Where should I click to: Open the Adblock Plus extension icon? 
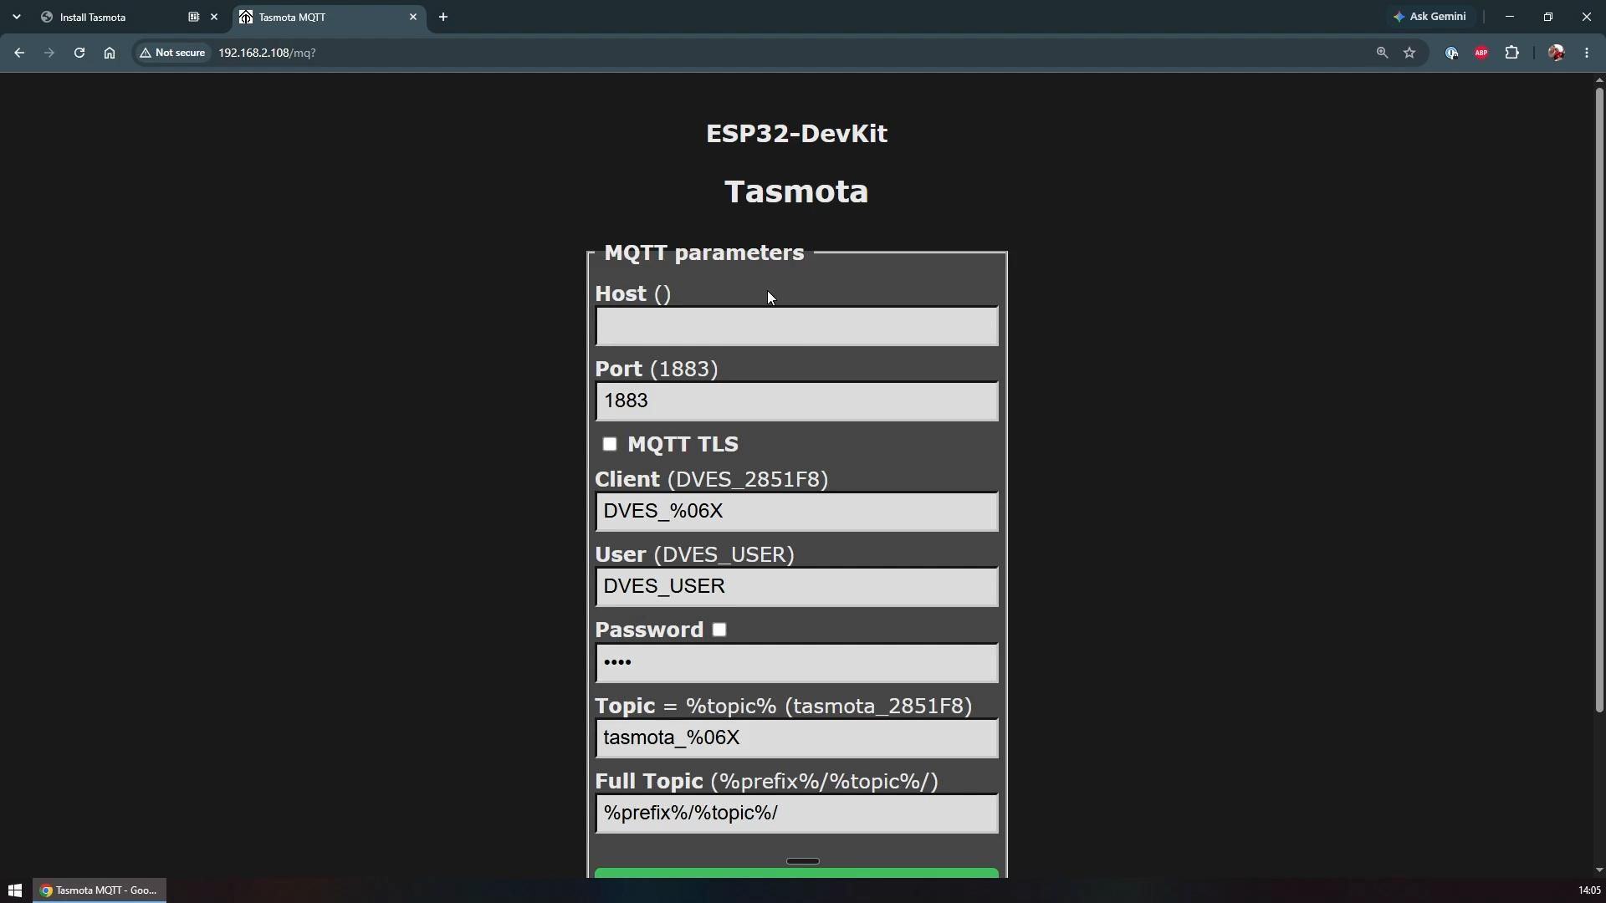pyautogui.click(x=1481, y=53)
